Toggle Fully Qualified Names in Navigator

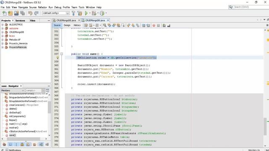pos(34,144)
